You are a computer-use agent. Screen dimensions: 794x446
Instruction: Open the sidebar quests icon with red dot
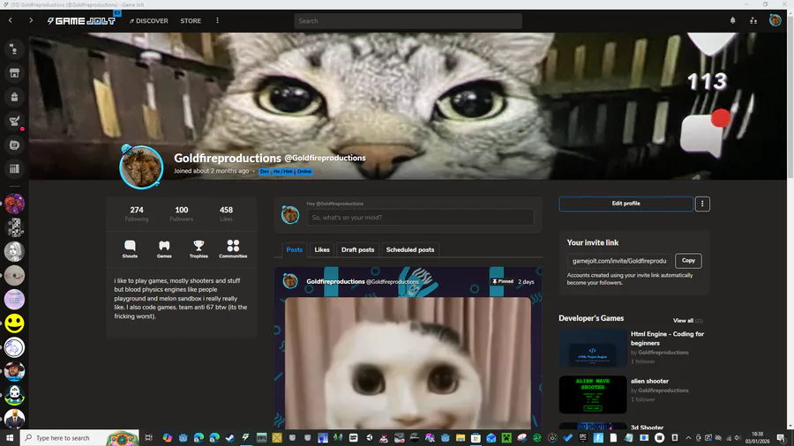point(14,122)
